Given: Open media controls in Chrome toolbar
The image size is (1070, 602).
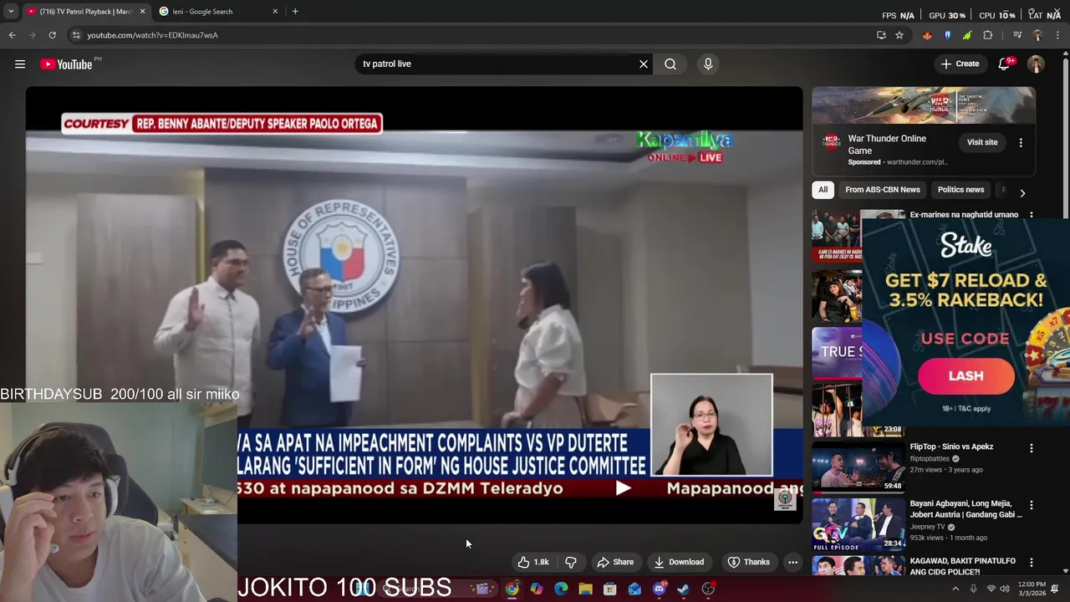Looking at the screenshot, I should (1017, 35).
